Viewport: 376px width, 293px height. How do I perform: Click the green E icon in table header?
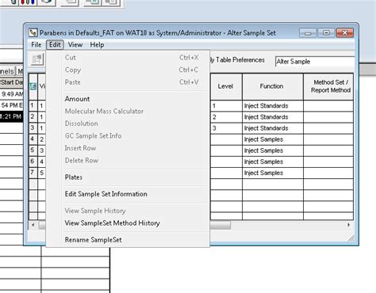click(x=33, y=86)
